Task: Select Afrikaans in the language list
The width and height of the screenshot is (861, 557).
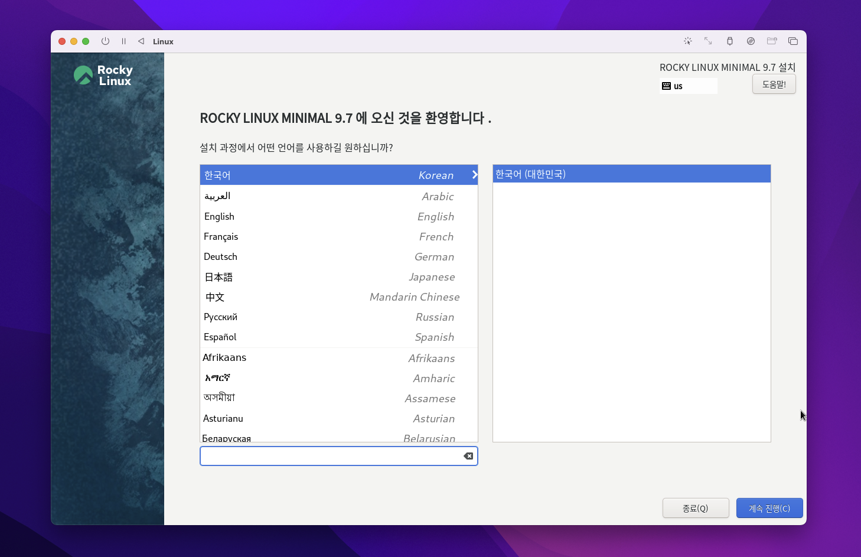Action: (339, 358)
